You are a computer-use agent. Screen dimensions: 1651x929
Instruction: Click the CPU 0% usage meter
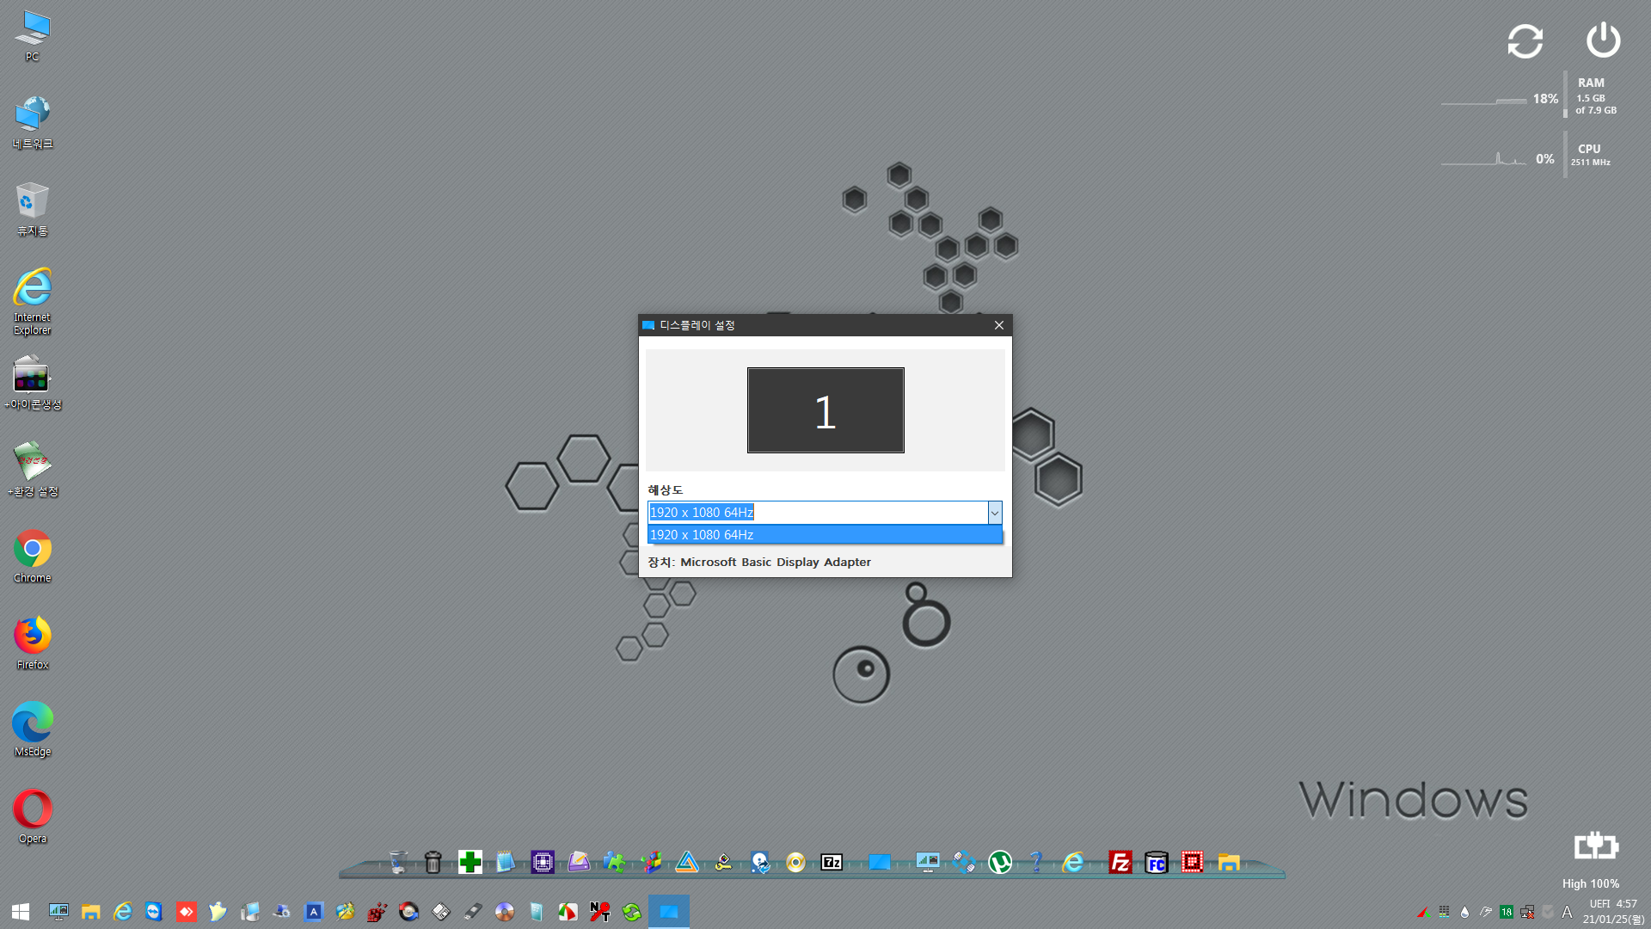coord(1526,156)
